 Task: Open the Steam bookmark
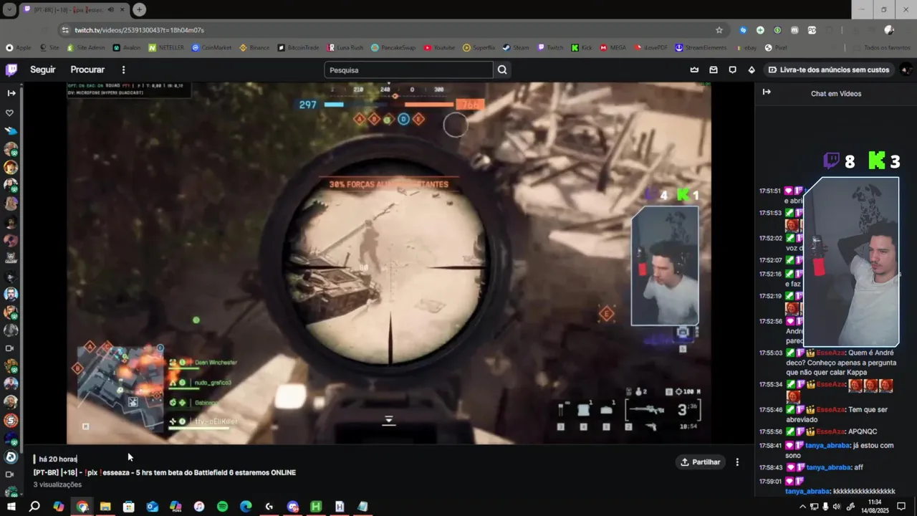pos(516,47)
